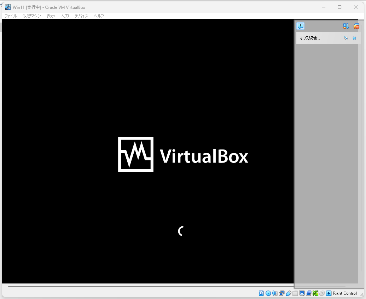The height and width of the screenshot is (299, 366).
Task: Click the hard disk activity status icon
Action: coord(261,293)
